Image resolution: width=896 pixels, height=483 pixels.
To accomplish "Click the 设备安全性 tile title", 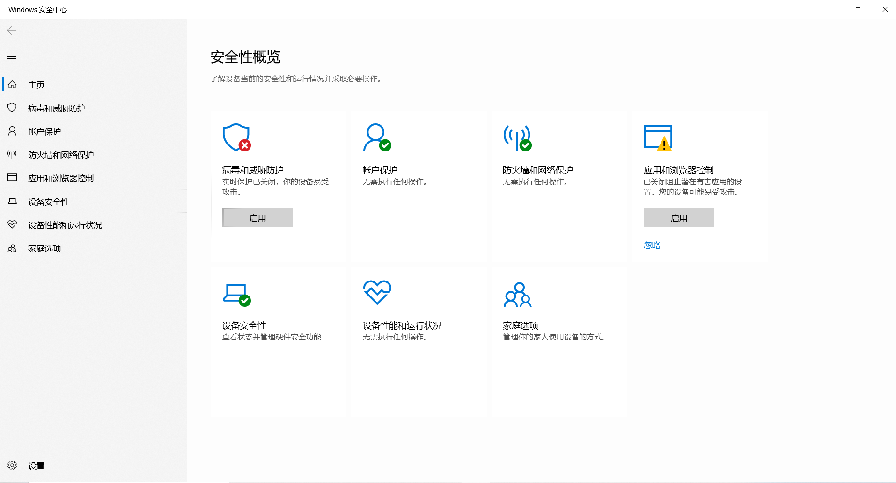I will pyautogui.click(x=244, y=325).
